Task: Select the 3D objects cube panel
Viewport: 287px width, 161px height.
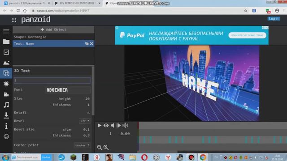Action: (x=6, y=73)
